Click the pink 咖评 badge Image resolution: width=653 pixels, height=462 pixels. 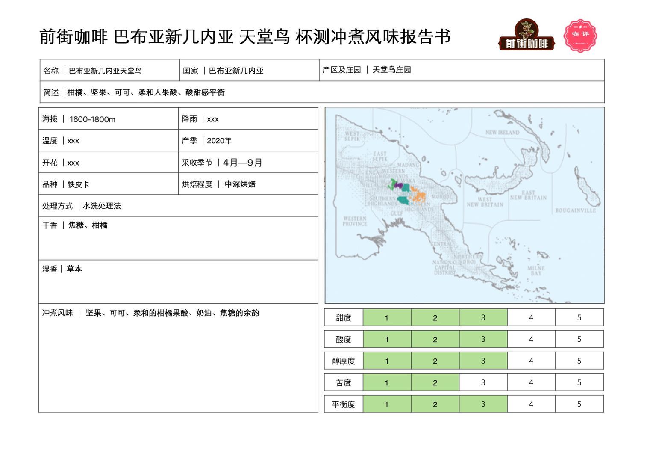pyautogui.click(x=580, y=36)
